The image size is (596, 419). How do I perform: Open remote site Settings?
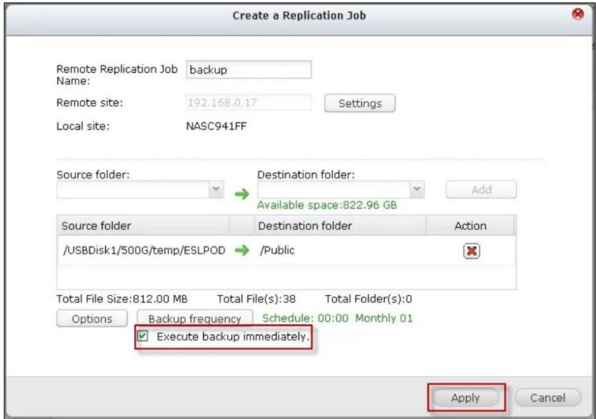[360, 103]
